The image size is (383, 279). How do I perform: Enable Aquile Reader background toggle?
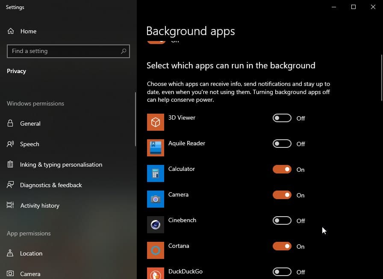coord(282,144)
